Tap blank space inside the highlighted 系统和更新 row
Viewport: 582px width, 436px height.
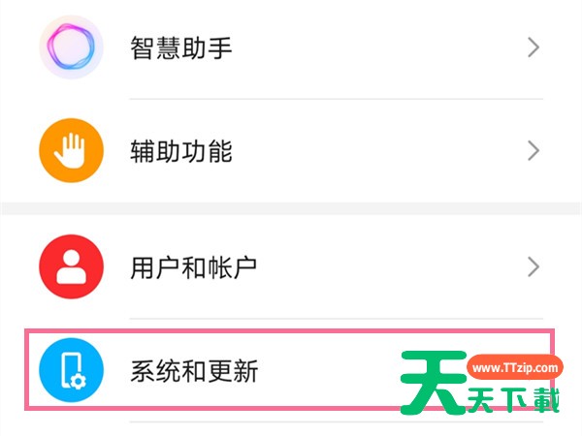tap(327, 371)
